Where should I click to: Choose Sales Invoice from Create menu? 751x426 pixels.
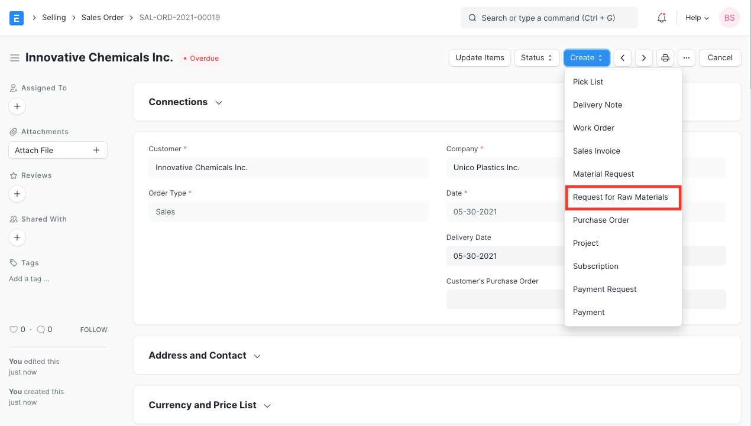pos(596,151)
